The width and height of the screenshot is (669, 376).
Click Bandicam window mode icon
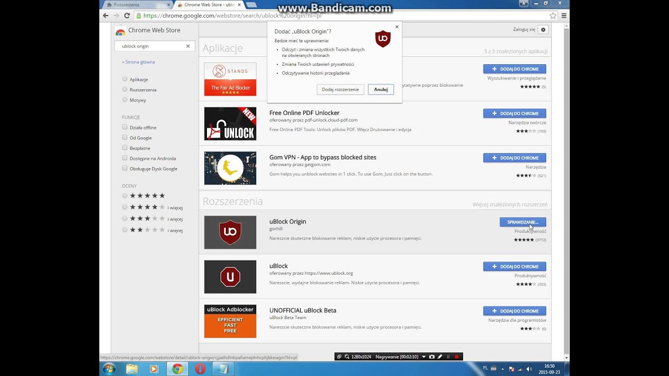click(x=339, y=357)
